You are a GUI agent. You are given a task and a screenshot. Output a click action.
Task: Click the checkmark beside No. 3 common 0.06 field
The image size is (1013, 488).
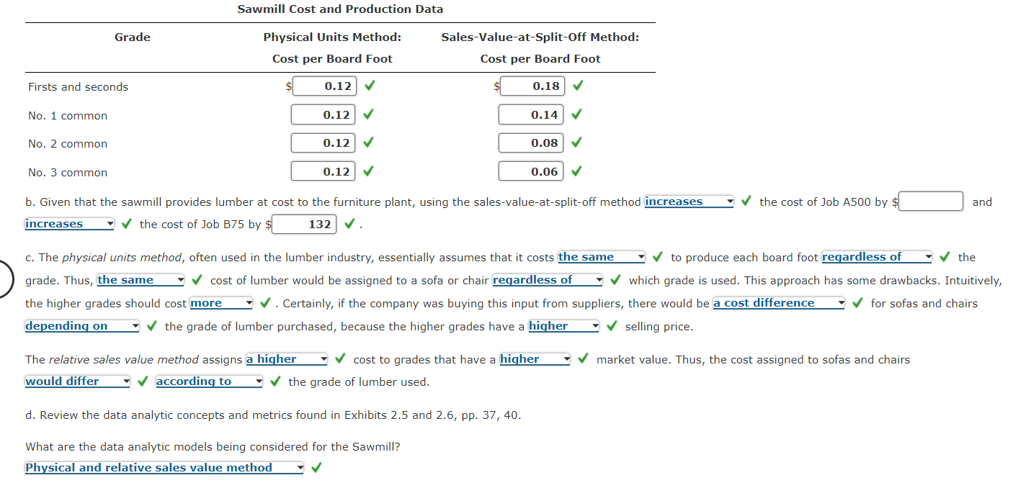tap(576, 171)
